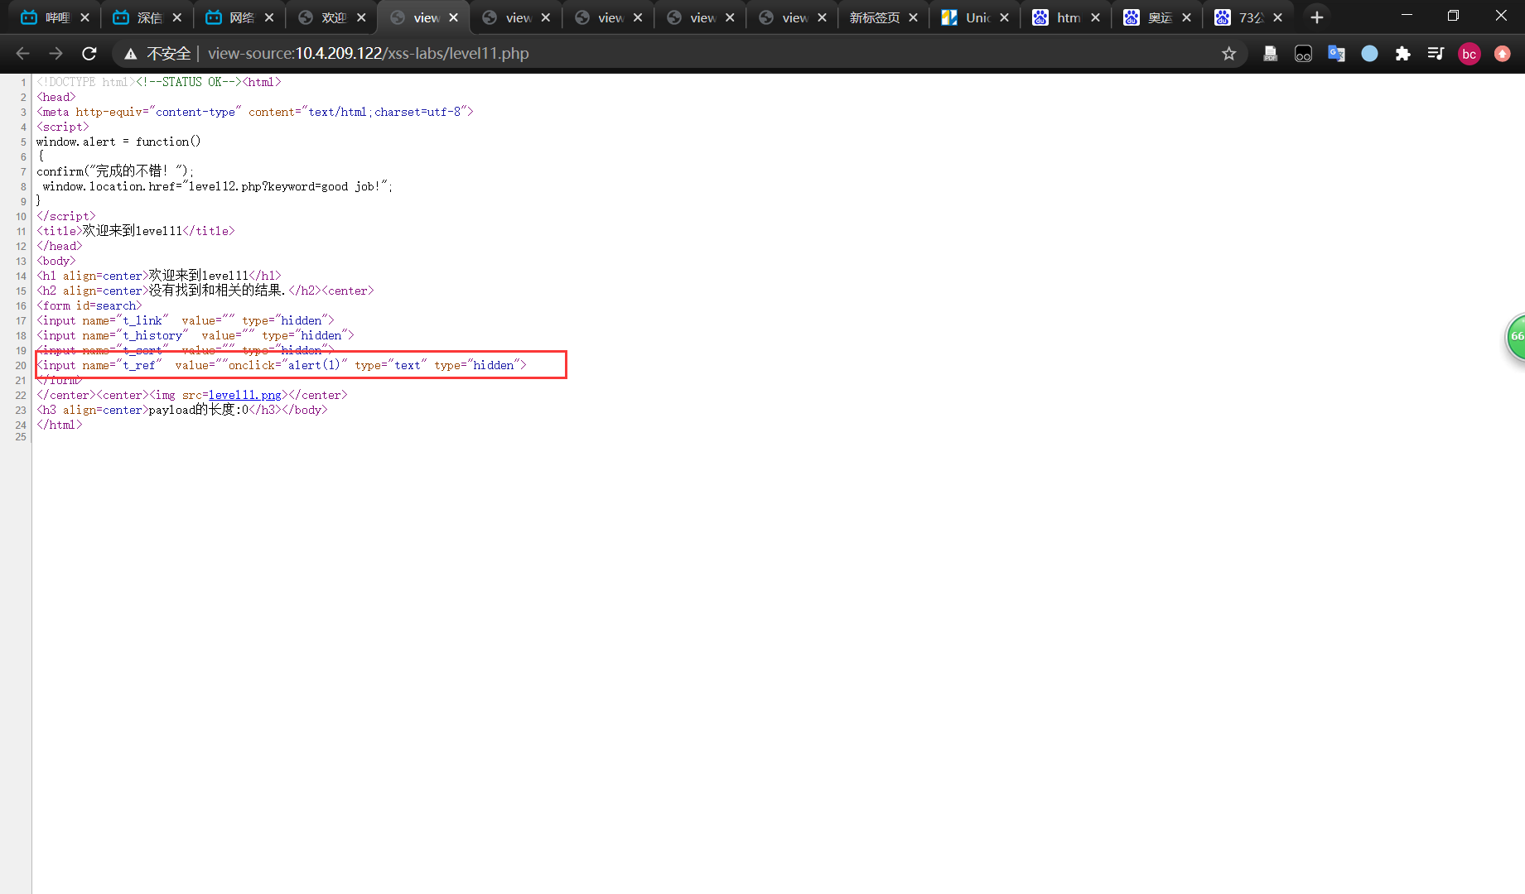The image size is (1525, 894).
Task: Click the payload的长度:0 source line
Action: [x=182, y=410]
